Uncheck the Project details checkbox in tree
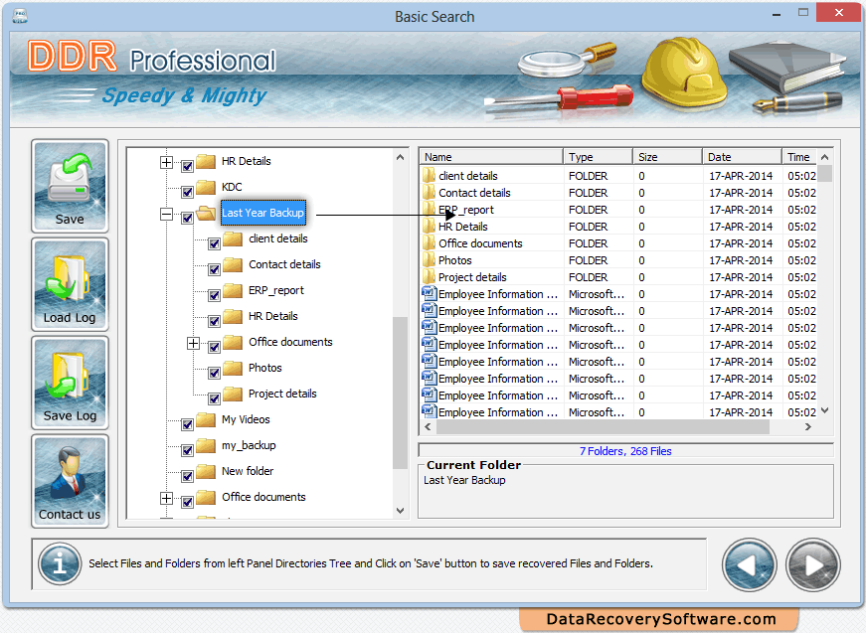 (215, 398)
